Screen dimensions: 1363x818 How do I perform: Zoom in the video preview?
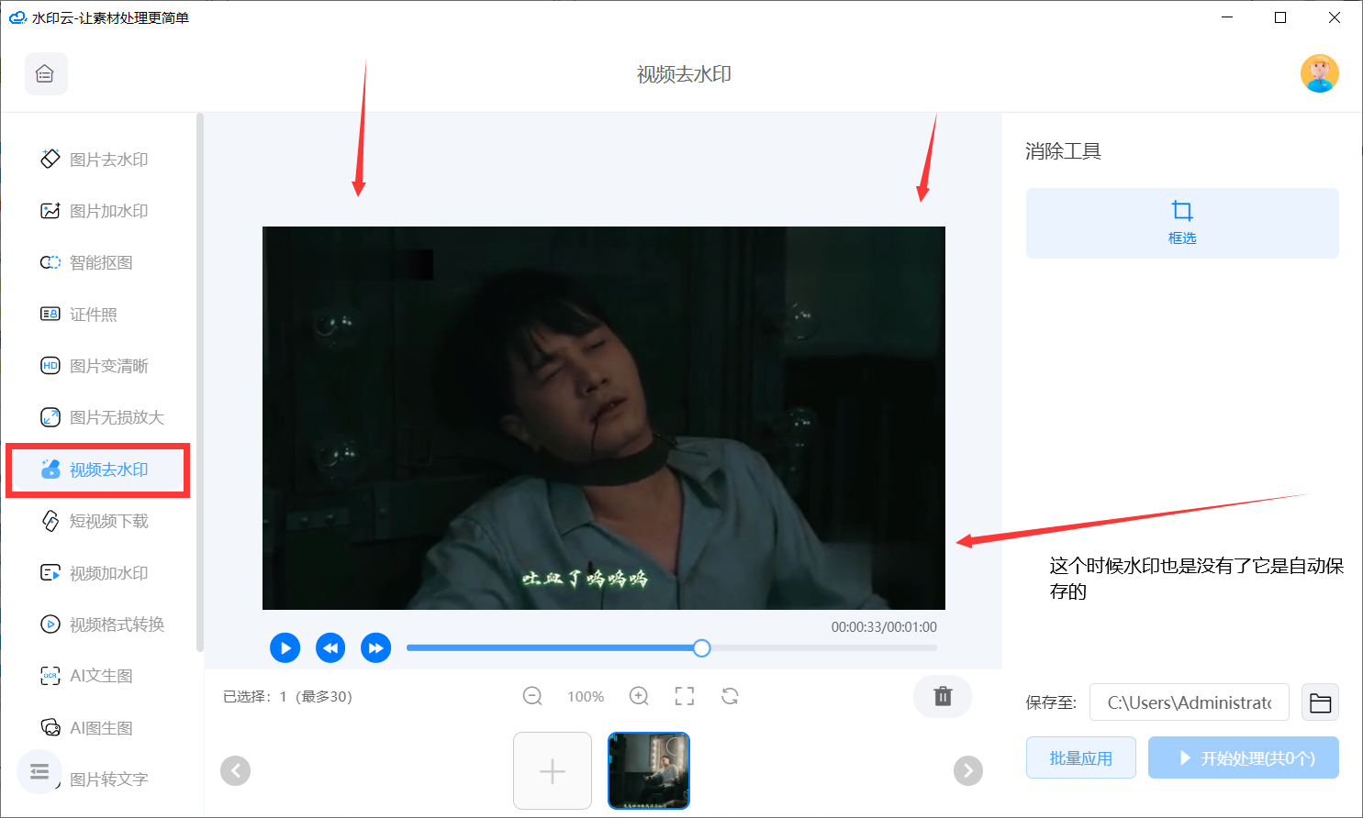click(639, 696)
